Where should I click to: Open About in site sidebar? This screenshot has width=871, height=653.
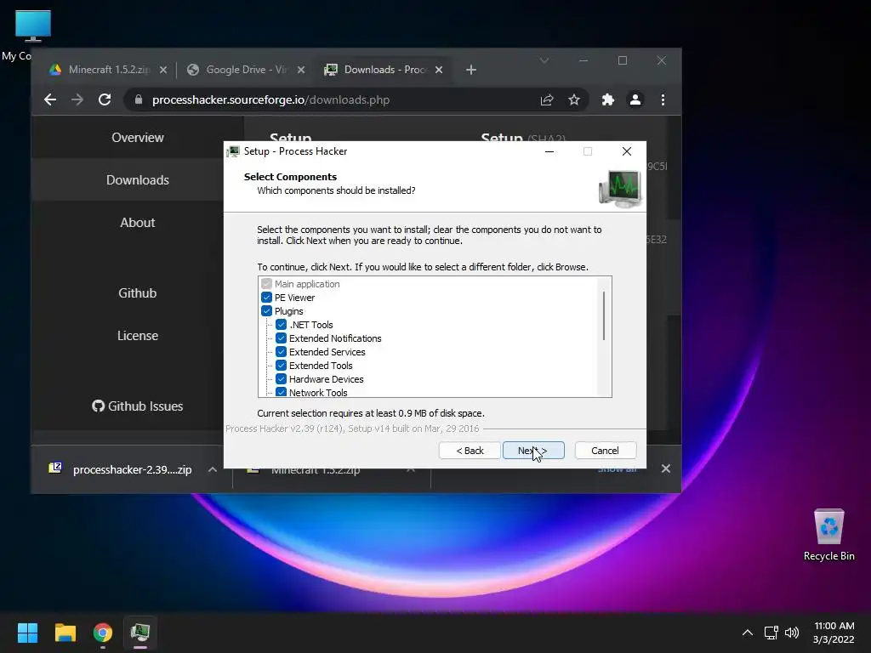pyautogui.click(x=138, y=223)
